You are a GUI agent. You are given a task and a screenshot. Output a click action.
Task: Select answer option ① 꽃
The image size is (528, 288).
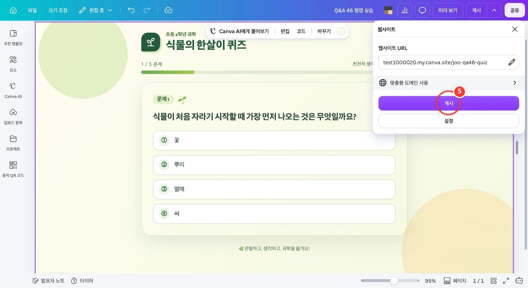[274, 140]
